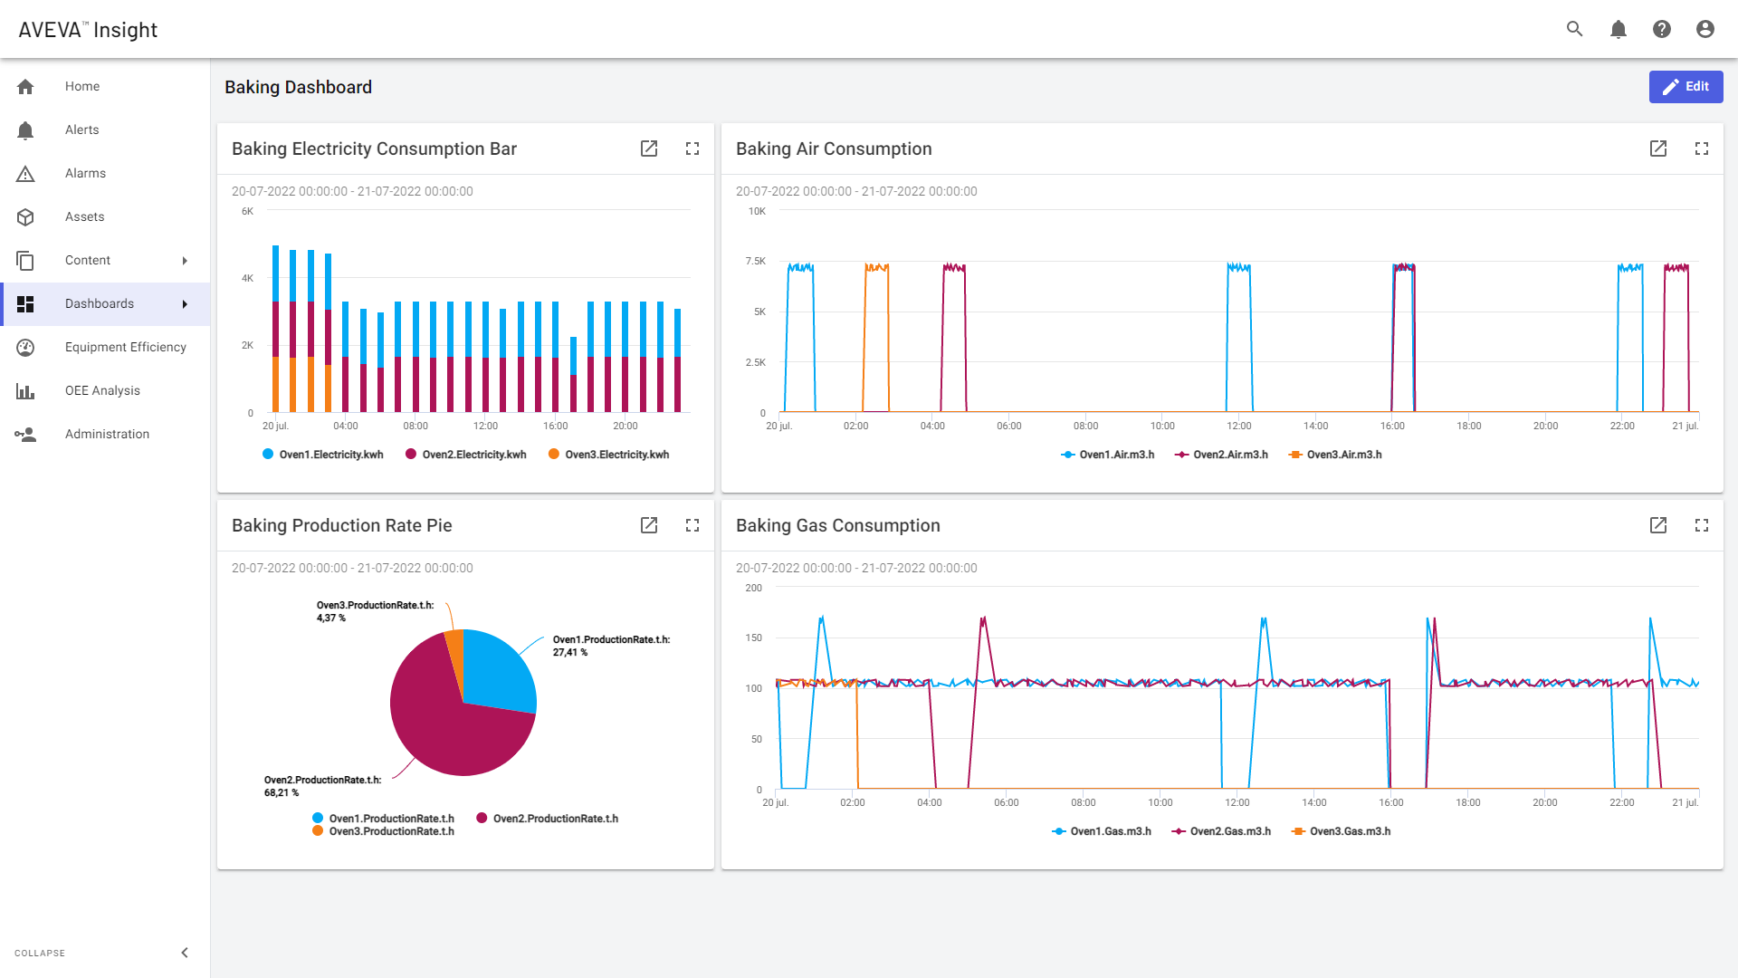This screenshot has width=1738, height=978.
Task: Open the user account profile icon
Action: [1705, 29]
